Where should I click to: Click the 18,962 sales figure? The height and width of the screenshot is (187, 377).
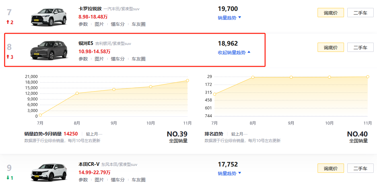pyautogui.click(x=228, y=44)
